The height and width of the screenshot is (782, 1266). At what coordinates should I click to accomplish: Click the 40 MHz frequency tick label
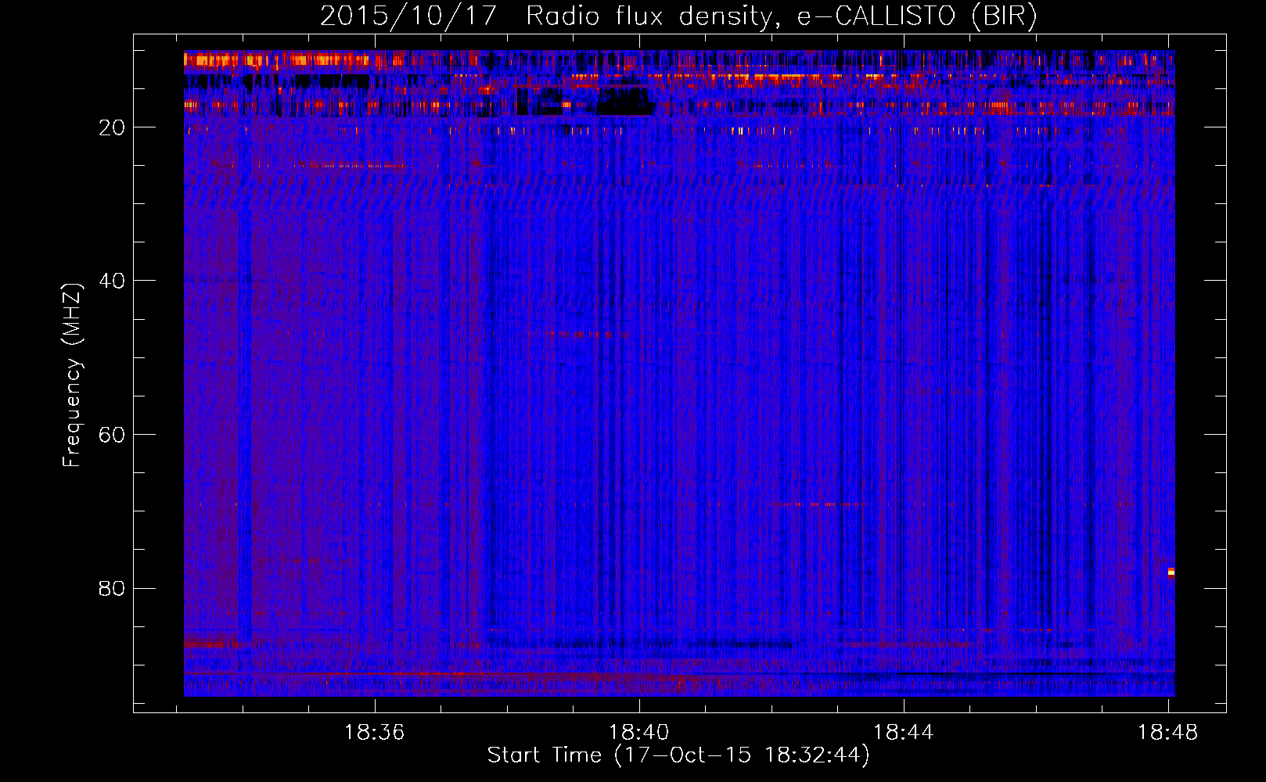point(112,281)
